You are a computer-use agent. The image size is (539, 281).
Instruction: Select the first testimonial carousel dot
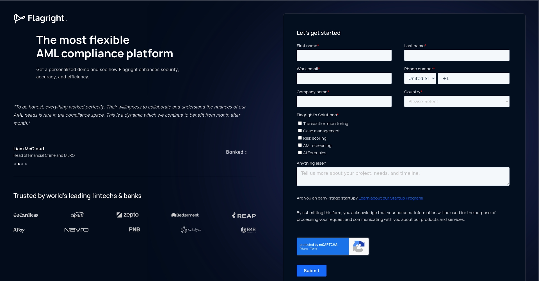tap(15, 164)
